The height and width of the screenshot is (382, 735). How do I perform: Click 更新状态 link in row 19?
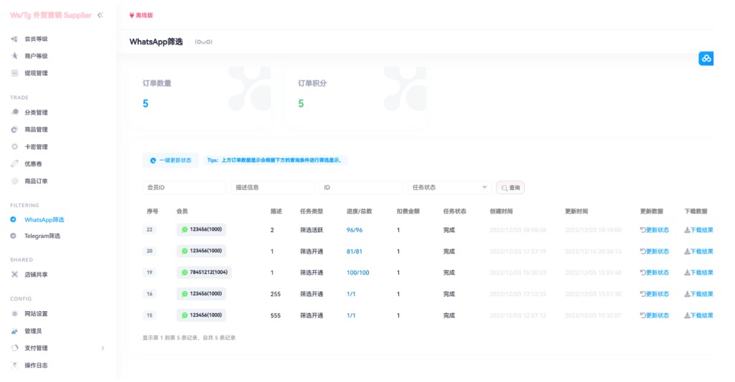pyautogui.click(x=655, y=272)
